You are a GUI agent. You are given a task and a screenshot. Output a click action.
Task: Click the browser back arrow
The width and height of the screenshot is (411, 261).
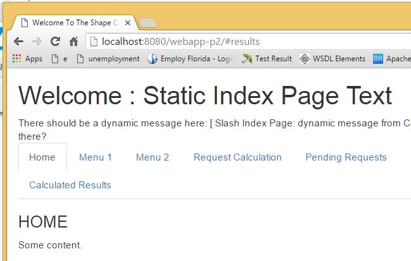19,42
